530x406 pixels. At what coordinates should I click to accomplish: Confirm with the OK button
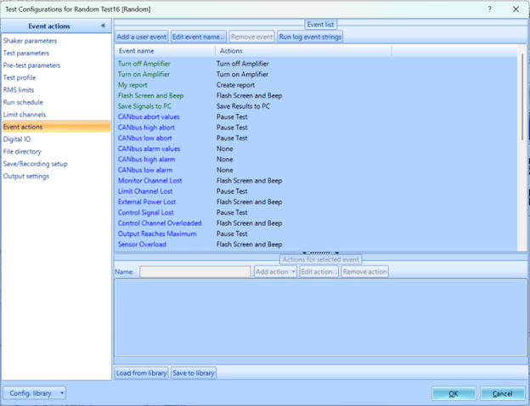(454, 393)
